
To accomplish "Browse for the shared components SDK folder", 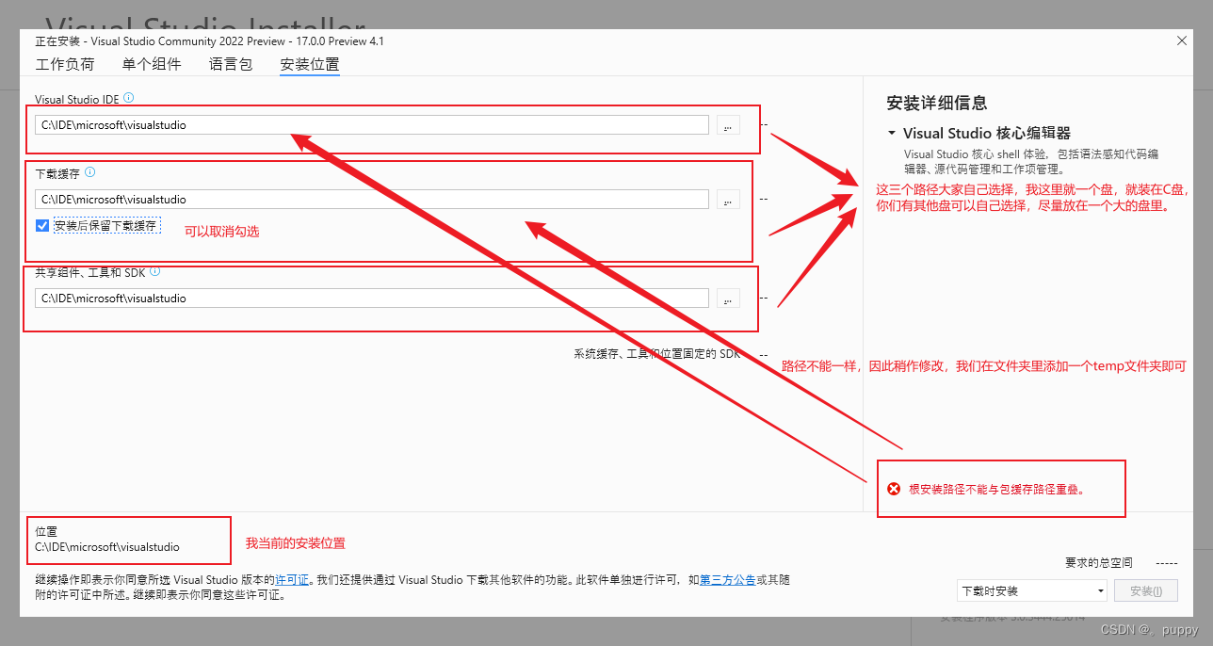I will [728, 298].
